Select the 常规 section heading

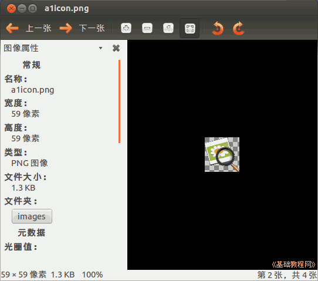coord(32,65)
